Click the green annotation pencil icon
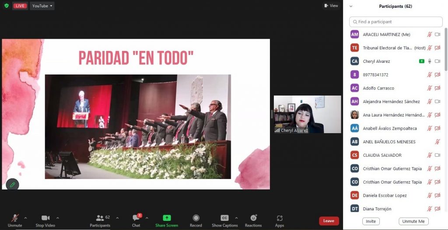 12,185
